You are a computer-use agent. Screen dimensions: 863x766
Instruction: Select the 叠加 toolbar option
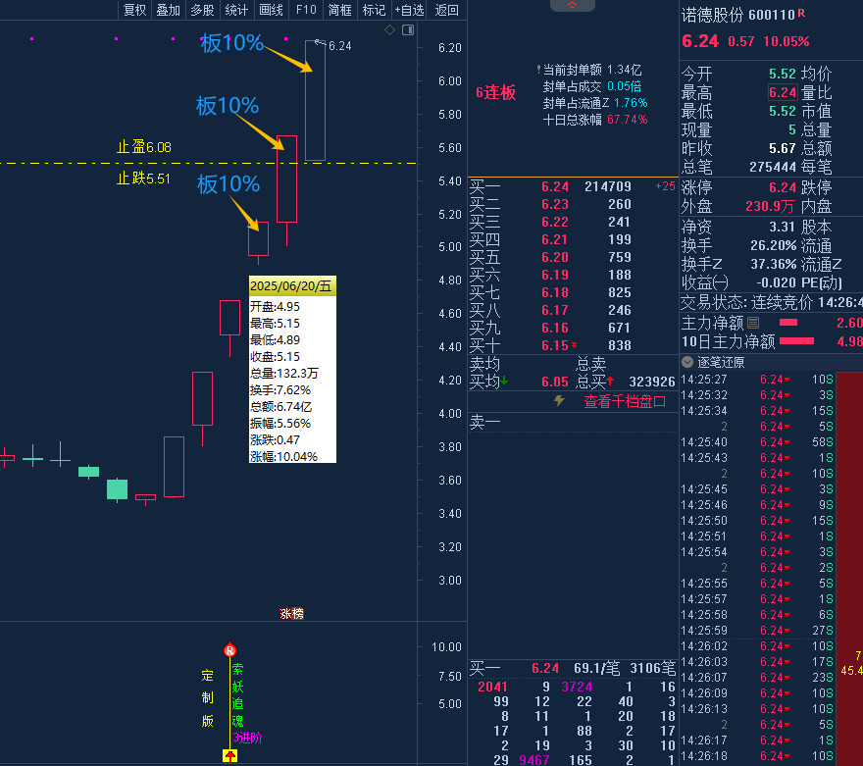169,10
